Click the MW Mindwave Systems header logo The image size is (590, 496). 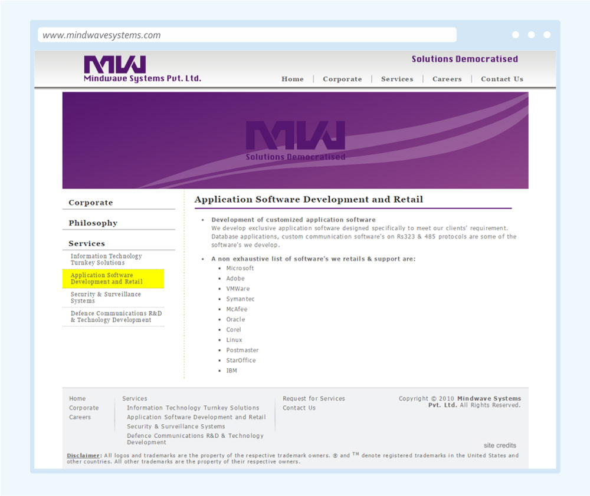coord(142,69)
